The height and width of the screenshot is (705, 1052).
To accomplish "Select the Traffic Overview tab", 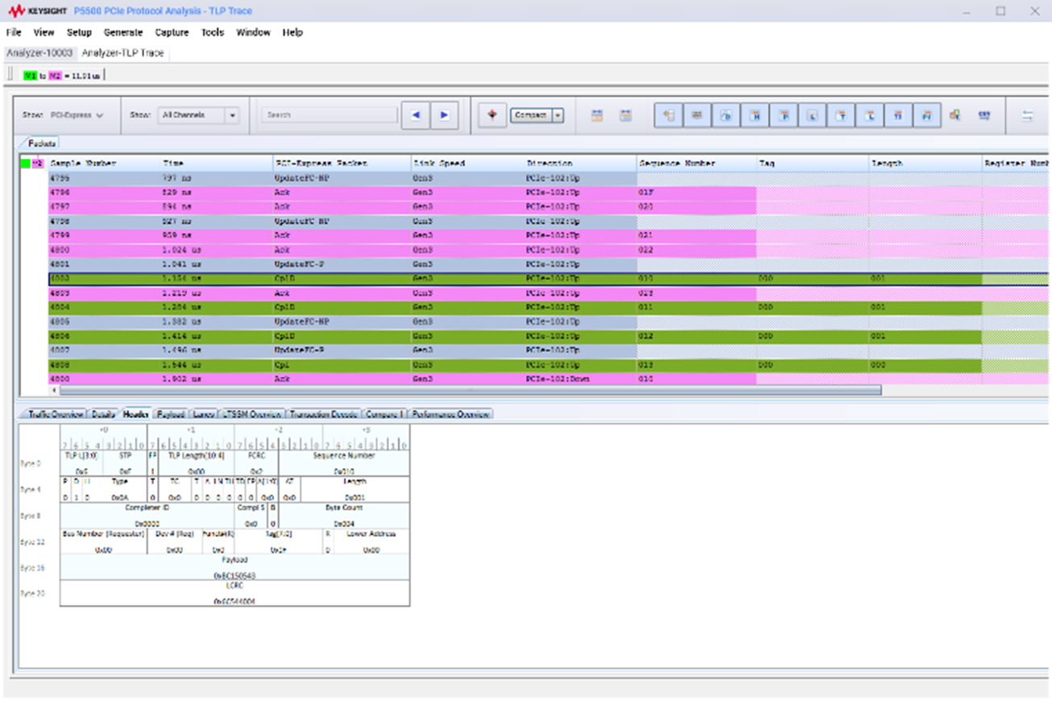I will click(x=54, y=413).
